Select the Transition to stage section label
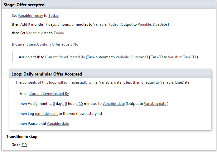This screenshot has width=217, height=152. (x=22, y=137)
